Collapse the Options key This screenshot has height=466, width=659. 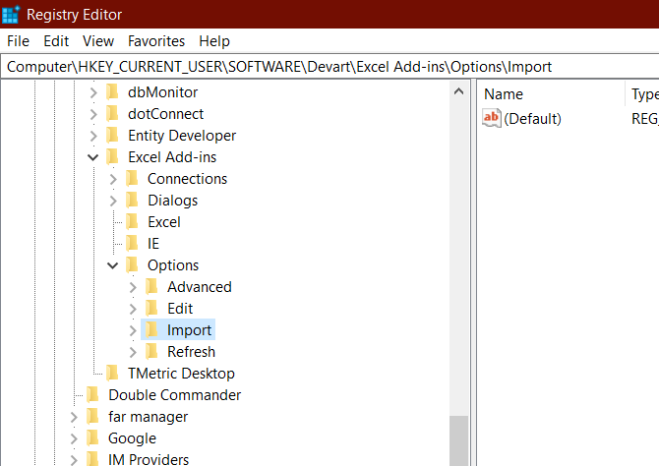pyautogui.click(x=113, y=265)
